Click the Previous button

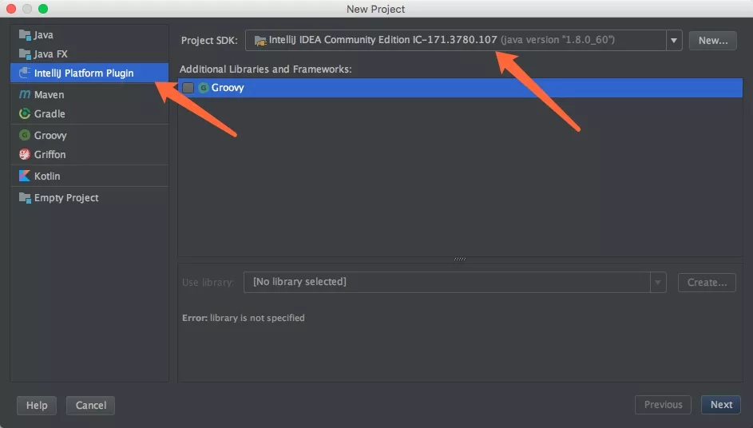pyautogui.click(x=663, y=405)
